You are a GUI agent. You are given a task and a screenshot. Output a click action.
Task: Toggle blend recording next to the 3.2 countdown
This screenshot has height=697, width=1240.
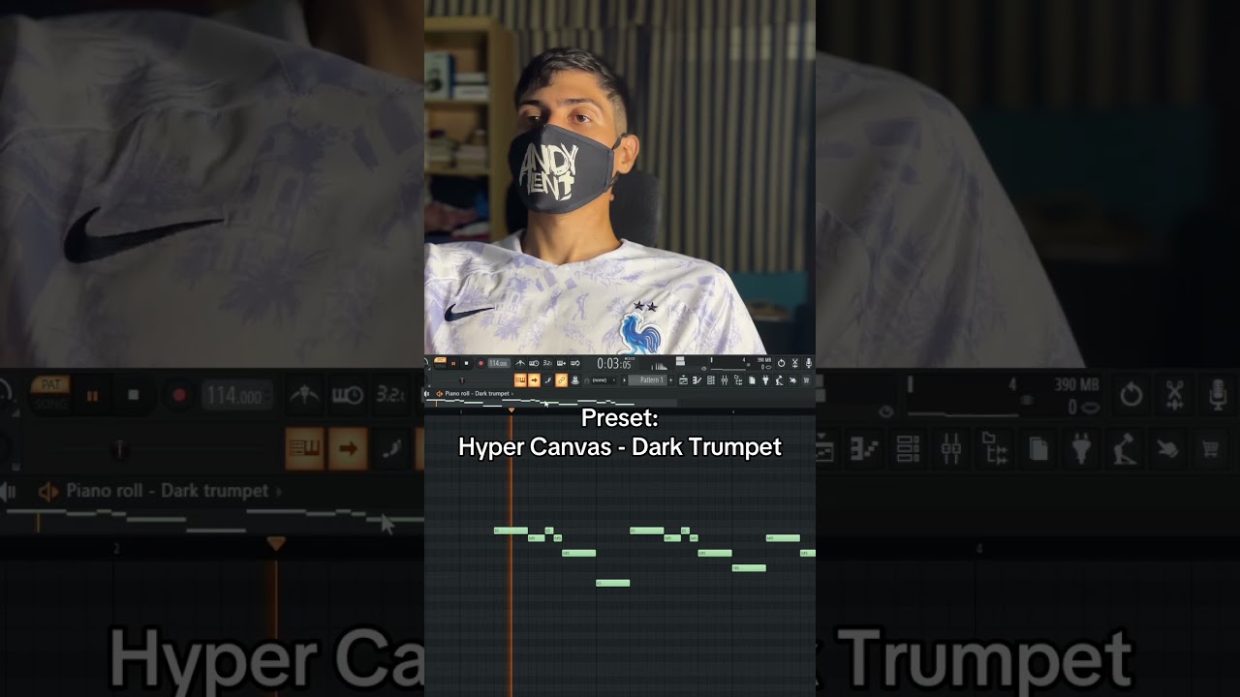(561, 363)
